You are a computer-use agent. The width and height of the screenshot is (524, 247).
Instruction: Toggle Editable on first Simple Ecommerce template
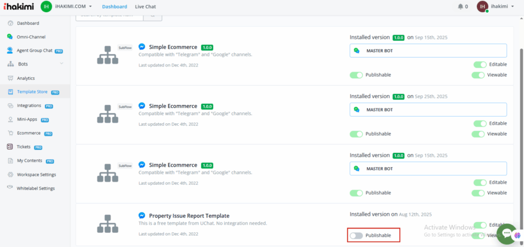pyautogui.click(x=479, y=64)
